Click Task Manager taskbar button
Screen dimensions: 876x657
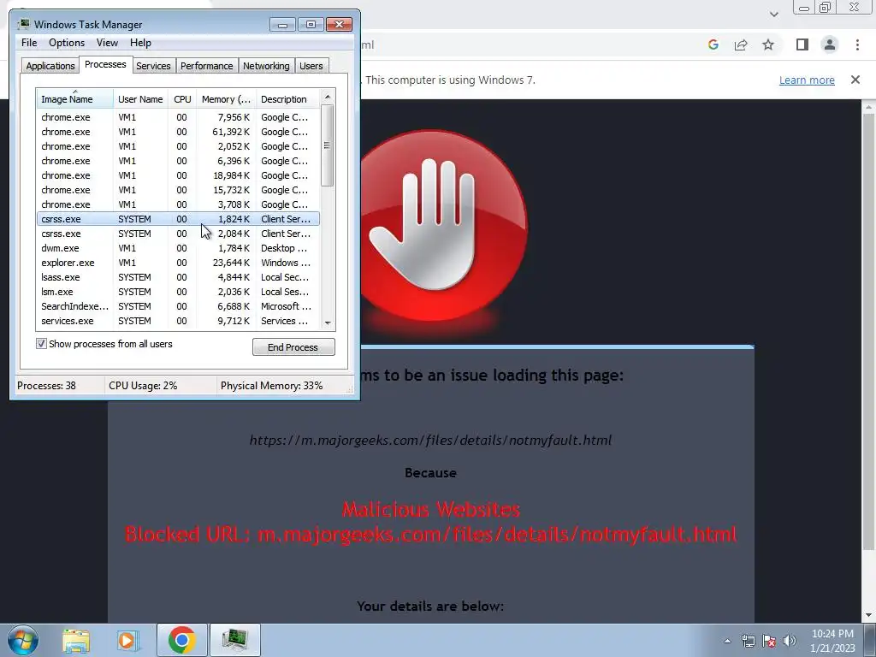click(234, 640)
